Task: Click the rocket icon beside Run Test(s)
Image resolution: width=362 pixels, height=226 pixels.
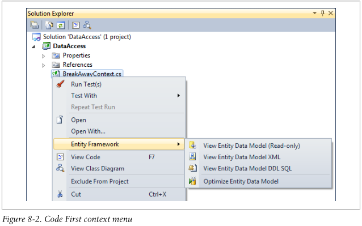Action: tap(60, 84)
